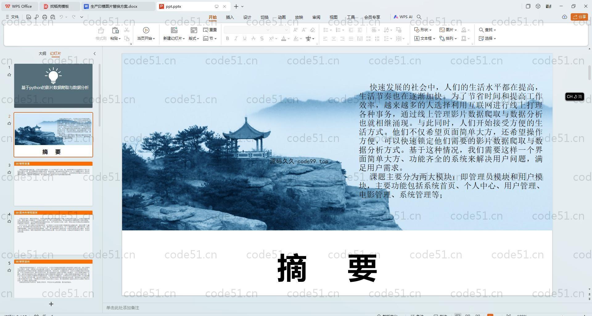The width and height of the screenshot is (592, 316).
Task: Decrease font size with A- icon
Action: click(304, 30)
